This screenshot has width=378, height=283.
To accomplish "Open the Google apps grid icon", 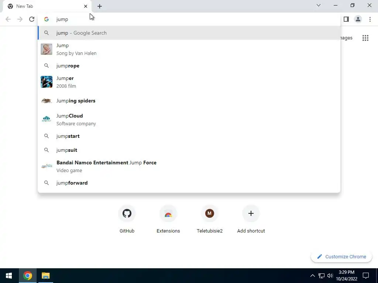I will [x=365, y=38].
